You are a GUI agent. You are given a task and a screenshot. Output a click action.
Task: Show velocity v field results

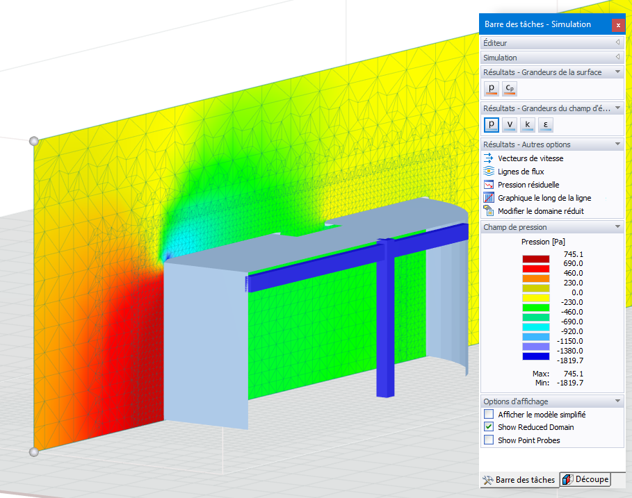[510, 125]
